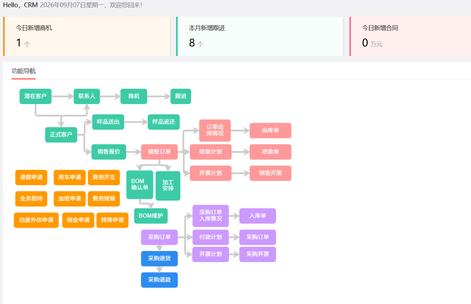Click the 采购退款 button
The image size is (471, 304).
(159, 280)
